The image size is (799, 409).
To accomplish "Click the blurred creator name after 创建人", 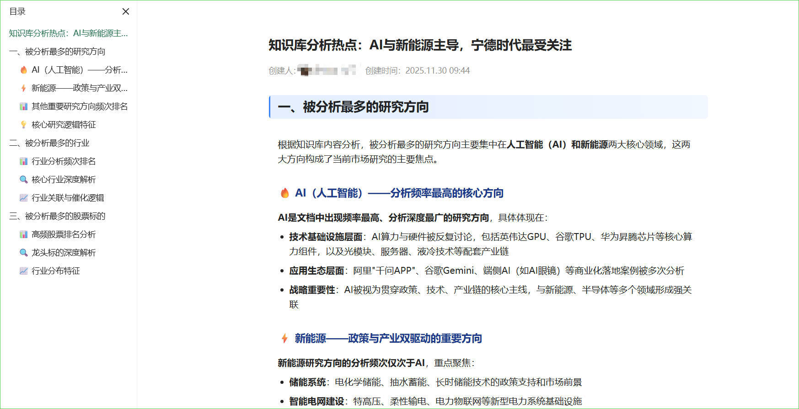I will (x=327, y=70).
